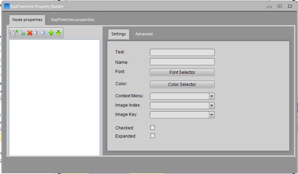Maximize the Property Builder window
This screenshot has width=298, height=174.
(279, 6)
